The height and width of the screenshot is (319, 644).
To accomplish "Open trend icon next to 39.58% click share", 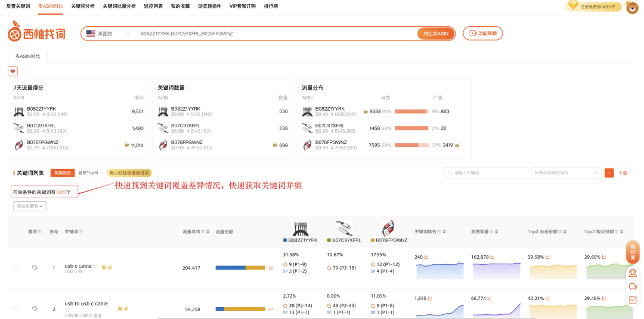I will pos(548,257).
